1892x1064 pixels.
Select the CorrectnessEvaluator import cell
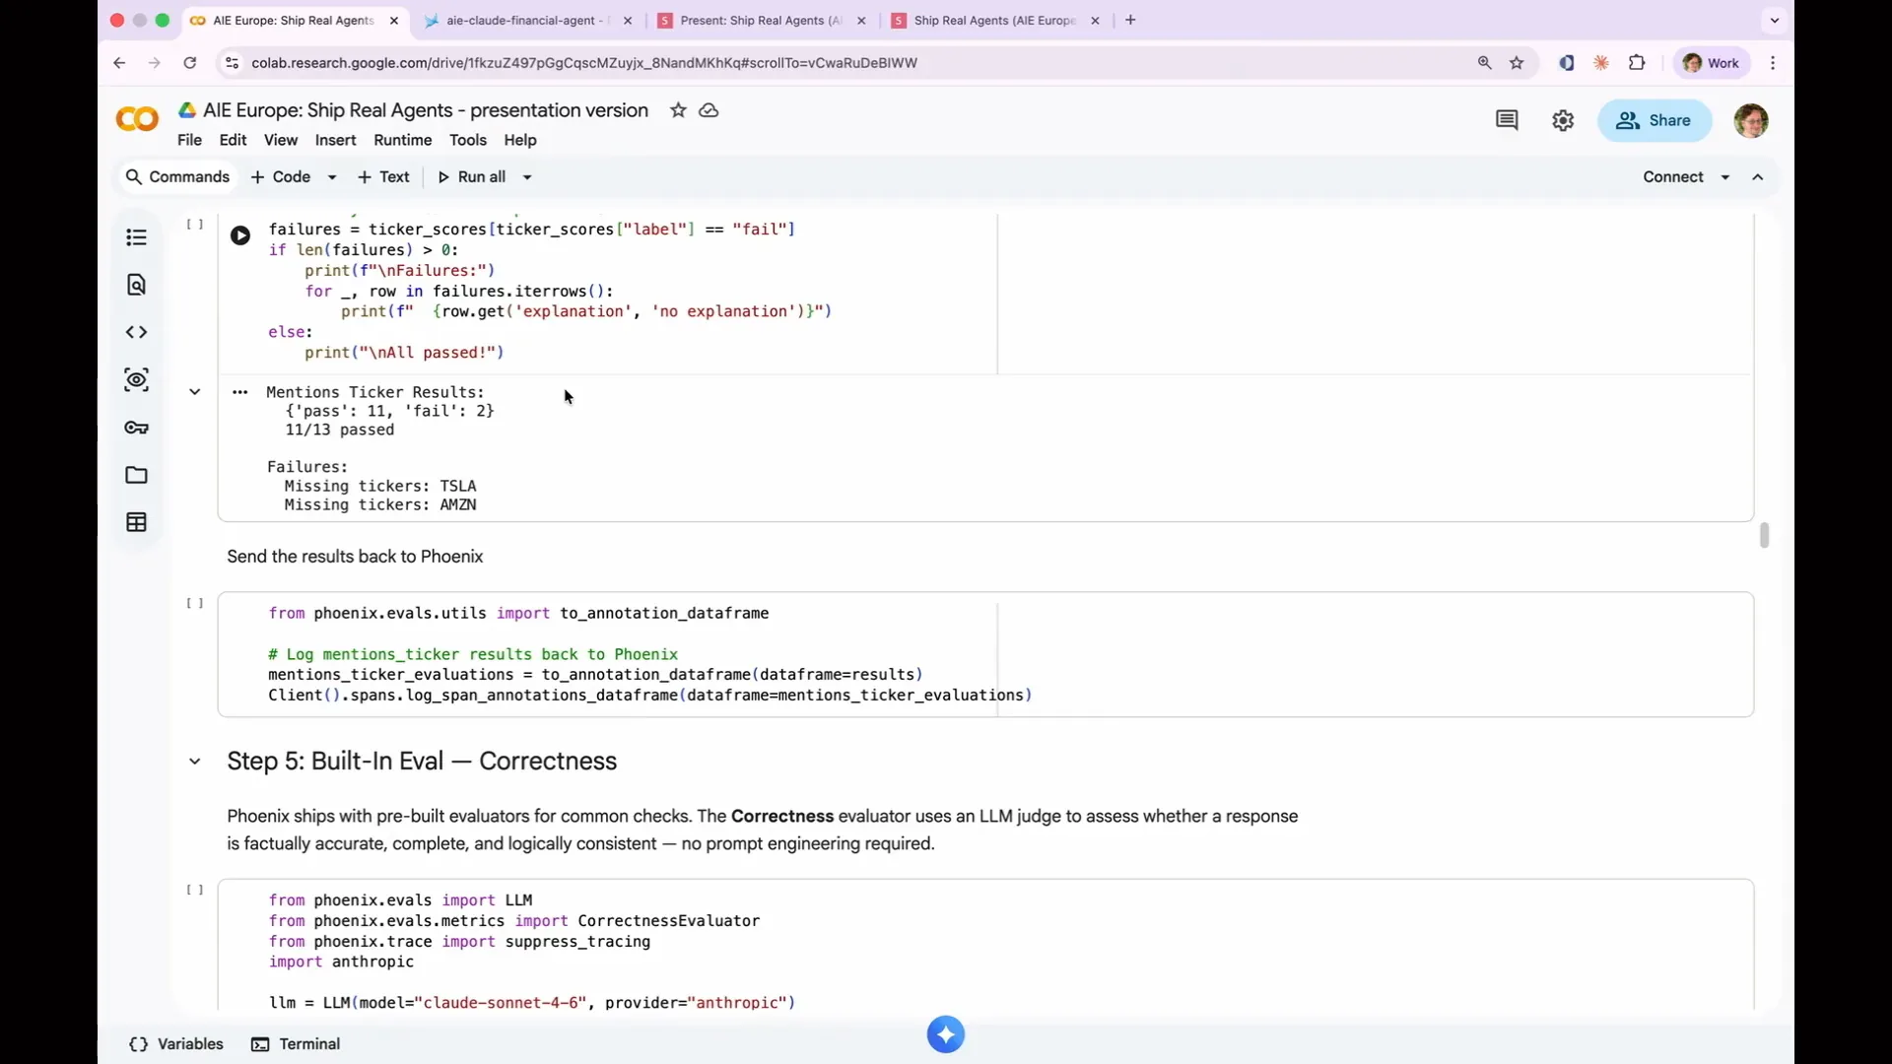(985, 946)
